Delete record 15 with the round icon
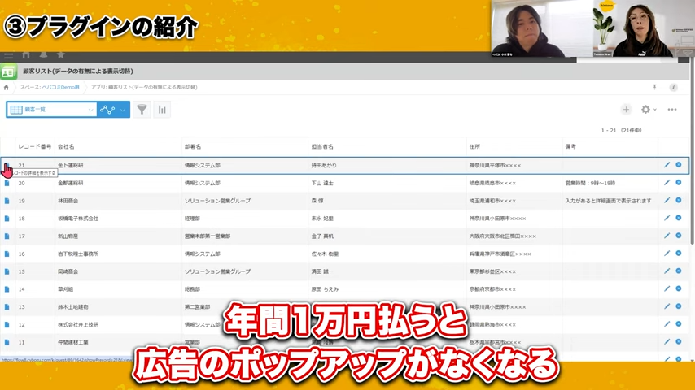The width and height of the screenshot is (695, 390). [679, 271]
